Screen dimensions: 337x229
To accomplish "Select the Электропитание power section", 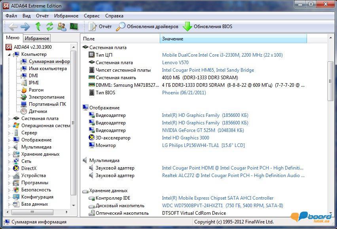I will [x=46, y=97].
